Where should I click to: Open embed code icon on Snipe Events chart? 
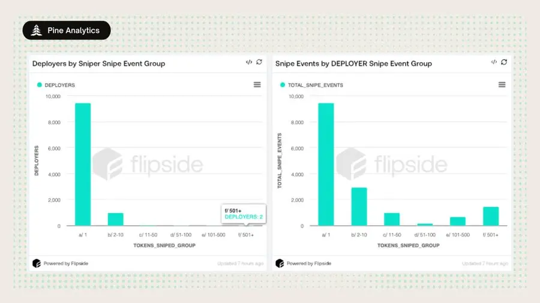tap(494, 62)
